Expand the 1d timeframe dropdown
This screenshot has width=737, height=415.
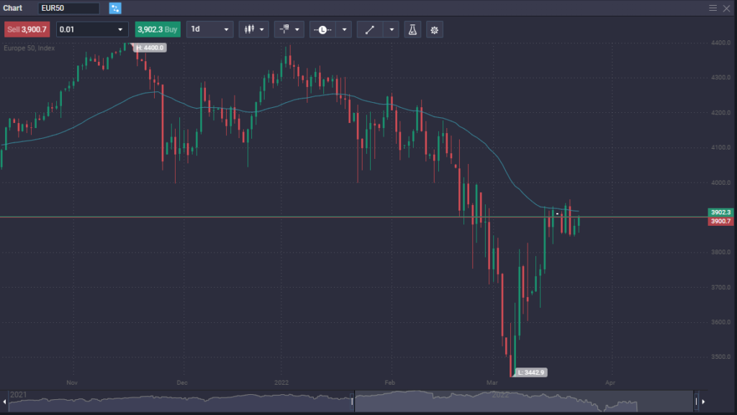210,29
